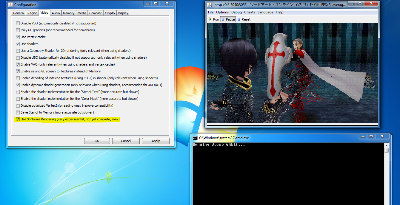The height and width of the screenshot is (205, 400).
Task: Check Disable optimized VertexInfo reading
Action: coord(18,105)
